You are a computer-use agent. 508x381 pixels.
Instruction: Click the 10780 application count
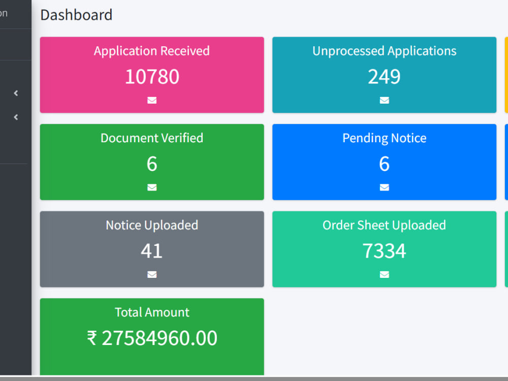tap(152, 77)
